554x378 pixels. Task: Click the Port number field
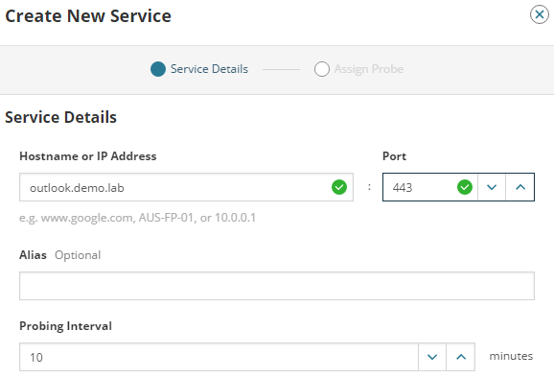point(430,187)
